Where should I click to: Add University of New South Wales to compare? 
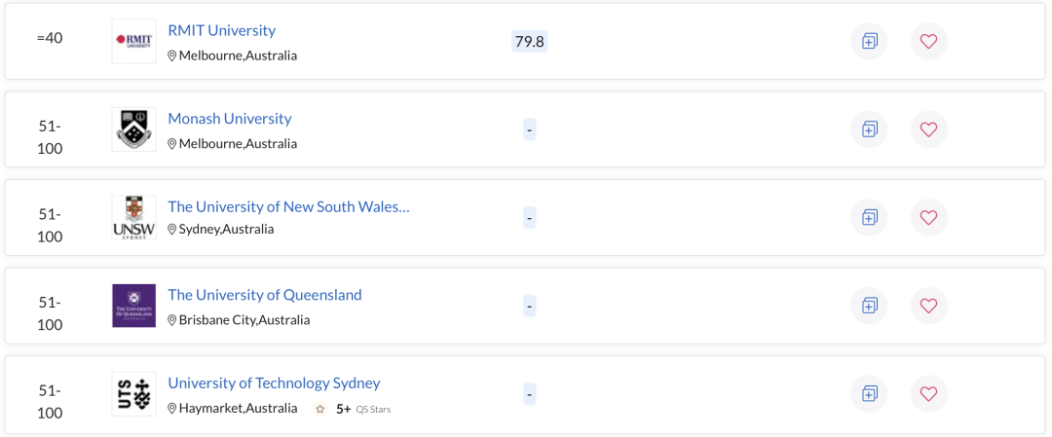click(869, 218)
